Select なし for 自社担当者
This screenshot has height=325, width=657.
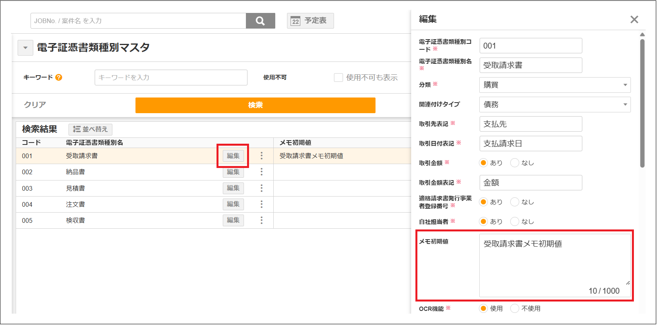point(514,222)
